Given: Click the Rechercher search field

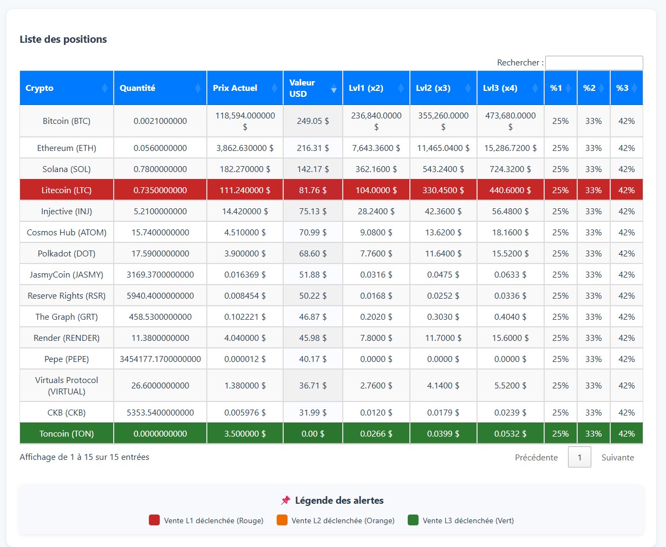Looking at the screenshot, I should 593,63.
